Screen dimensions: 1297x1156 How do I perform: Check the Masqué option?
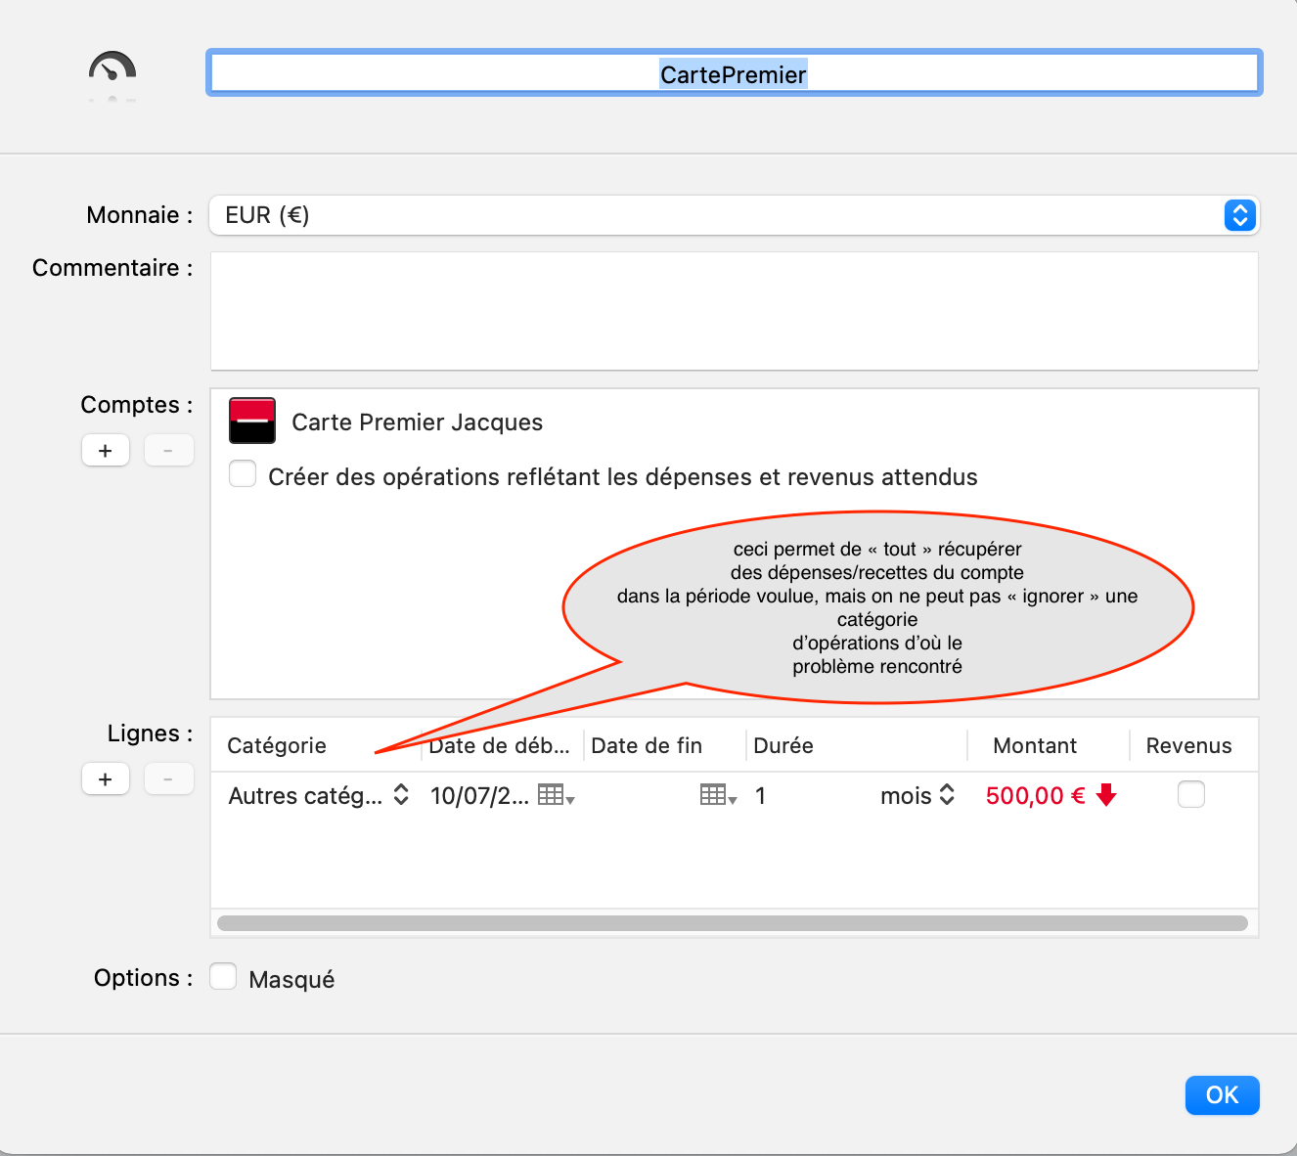tap(224, 977)
